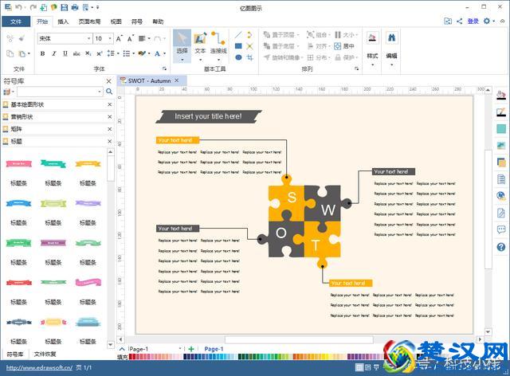Screen dimensions: 510x376
Task: Open the font color A dropdown arrow
Action: pyautogui.click(x=164, y=53)
